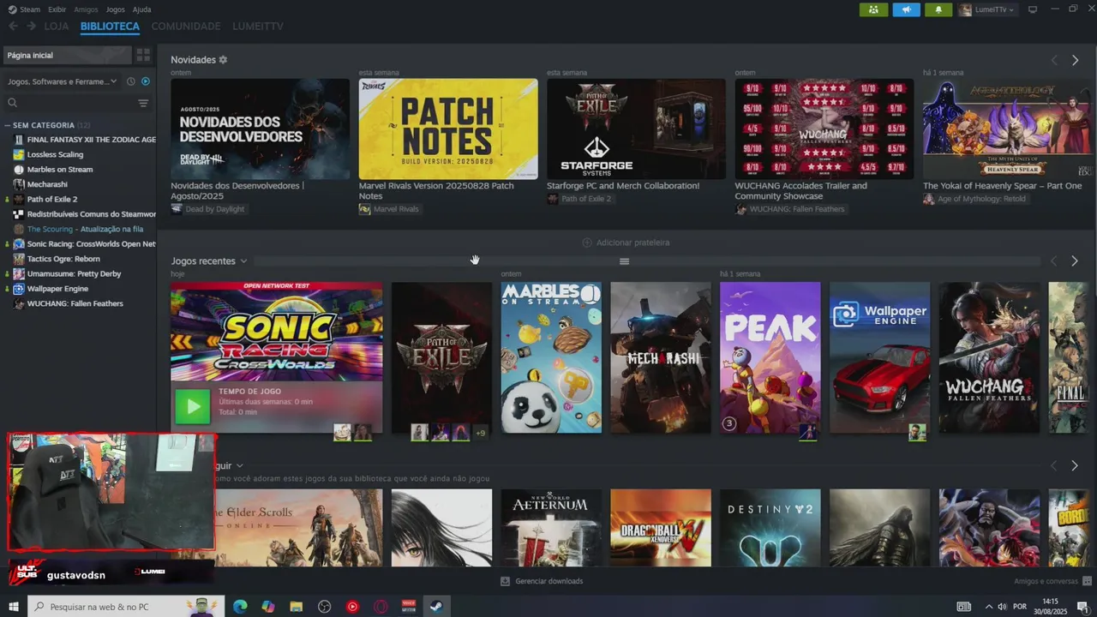Click Adicionar prateleira
1097x617 pixels.
632,243
